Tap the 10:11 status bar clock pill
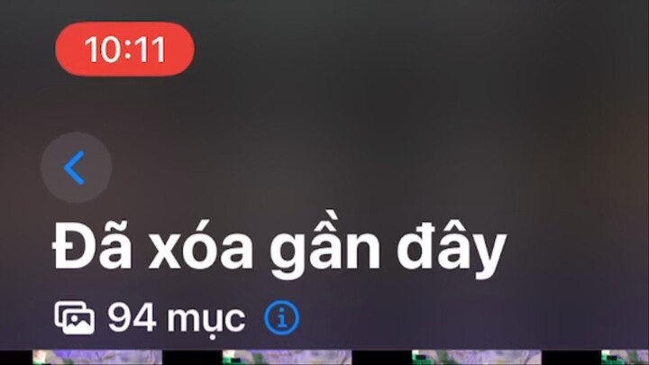649x365 pixels. pyautogui.click(x=124, y=49)
